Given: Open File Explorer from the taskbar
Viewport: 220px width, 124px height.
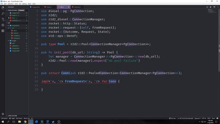Looking at the screenshot, I should click(20, 122).
